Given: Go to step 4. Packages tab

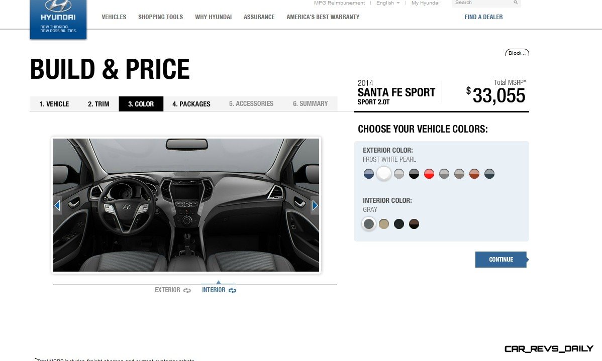Looking at the screenshot, I should click(x=191, y=104).
